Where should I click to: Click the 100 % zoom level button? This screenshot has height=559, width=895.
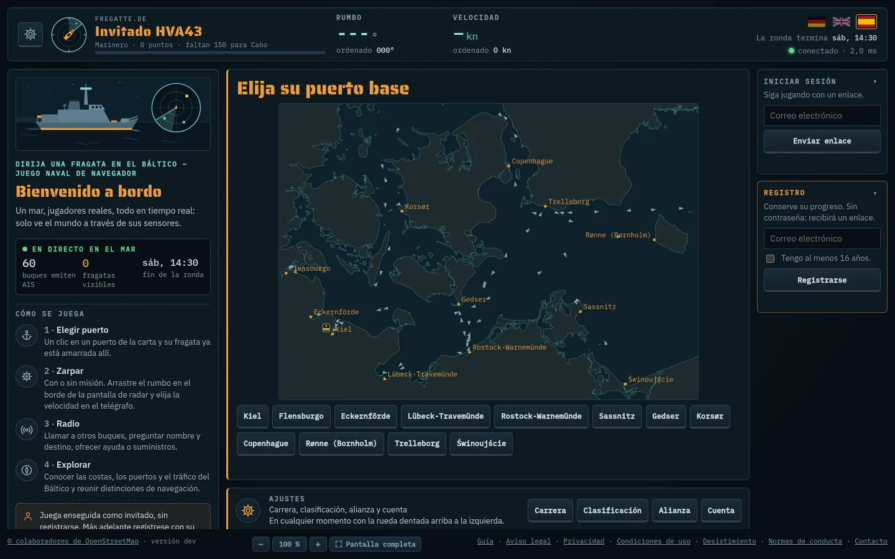tap(289, 544)
